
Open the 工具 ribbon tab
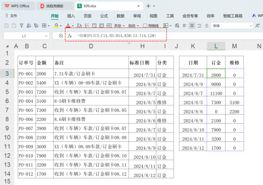(x=170, y=16)
